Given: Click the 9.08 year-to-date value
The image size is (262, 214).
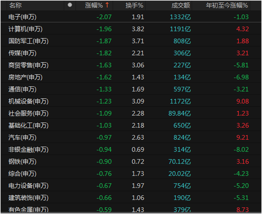Looking at the screenshot, I should pos(243,101).
